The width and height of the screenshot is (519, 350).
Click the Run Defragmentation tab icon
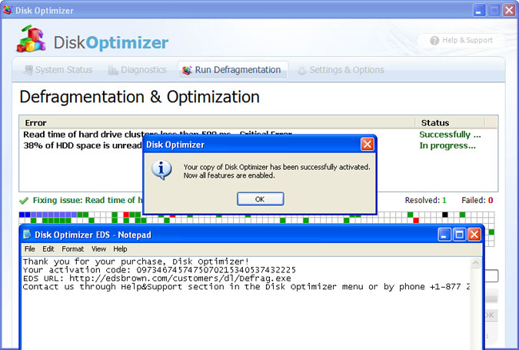tap(187, 70)
